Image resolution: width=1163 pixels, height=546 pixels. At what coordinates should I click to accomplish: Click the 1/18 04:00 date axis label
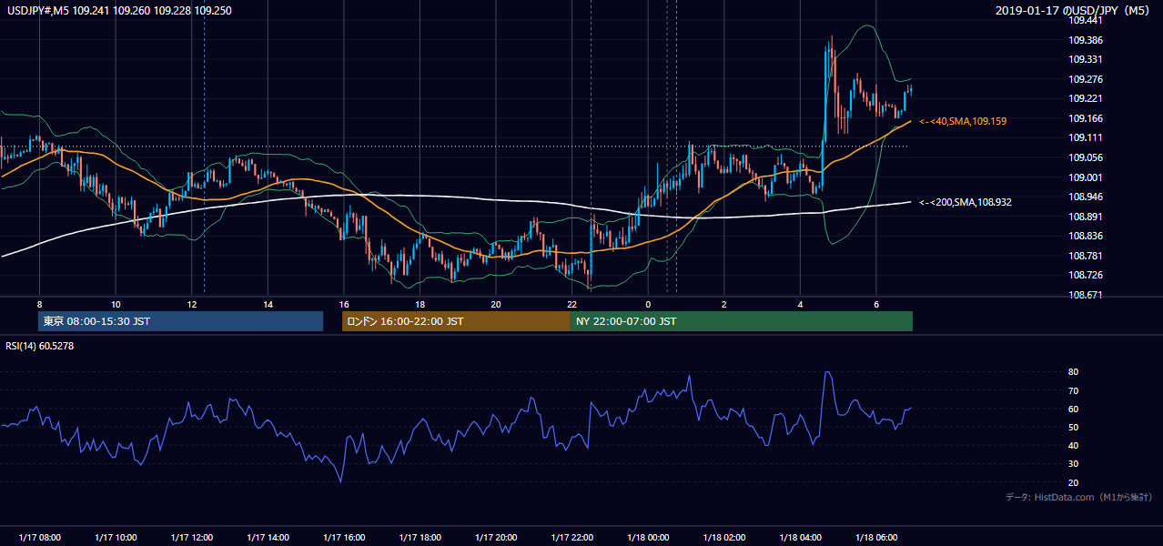tap(801, 538)
